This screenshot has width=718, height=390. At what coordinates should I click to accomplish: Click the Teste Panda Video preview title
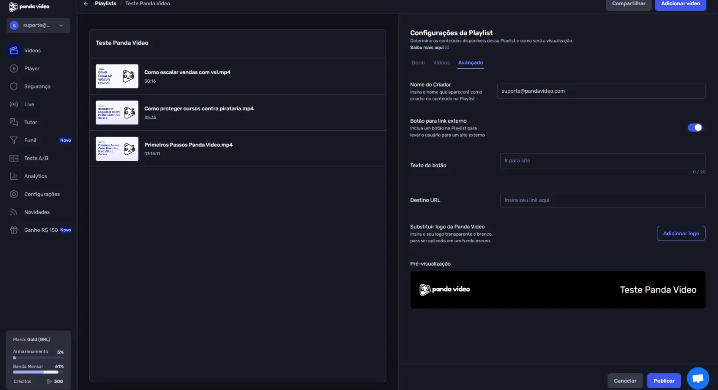tap(658, 290)
